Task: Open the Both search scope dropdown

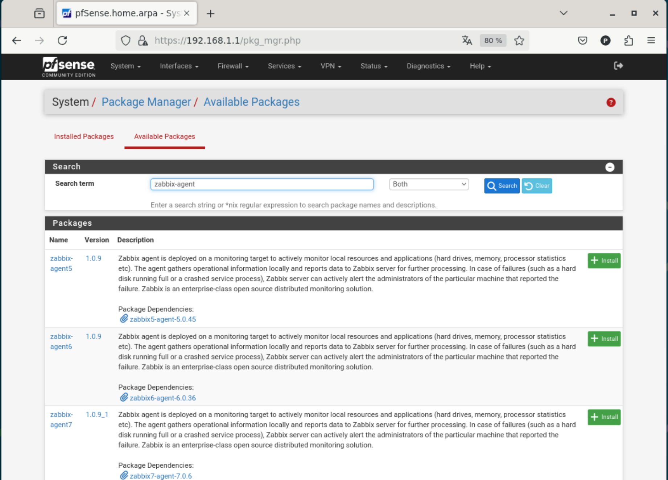Action: pos(429,184)
